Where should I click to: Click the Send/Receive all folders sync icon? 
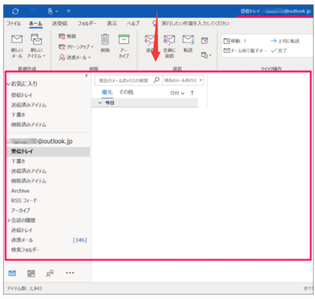point(16,11)
